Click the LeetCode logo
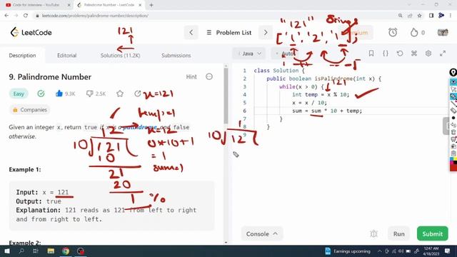This screenshot has height=257, width=457. click(31, 32)
